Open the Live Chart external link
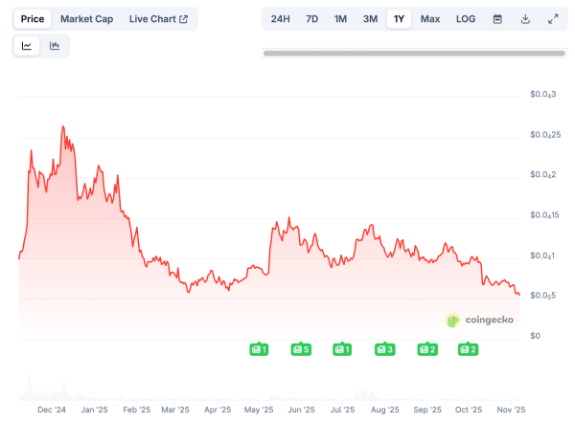This screenshot has width=575, height=422. (158, 19)
